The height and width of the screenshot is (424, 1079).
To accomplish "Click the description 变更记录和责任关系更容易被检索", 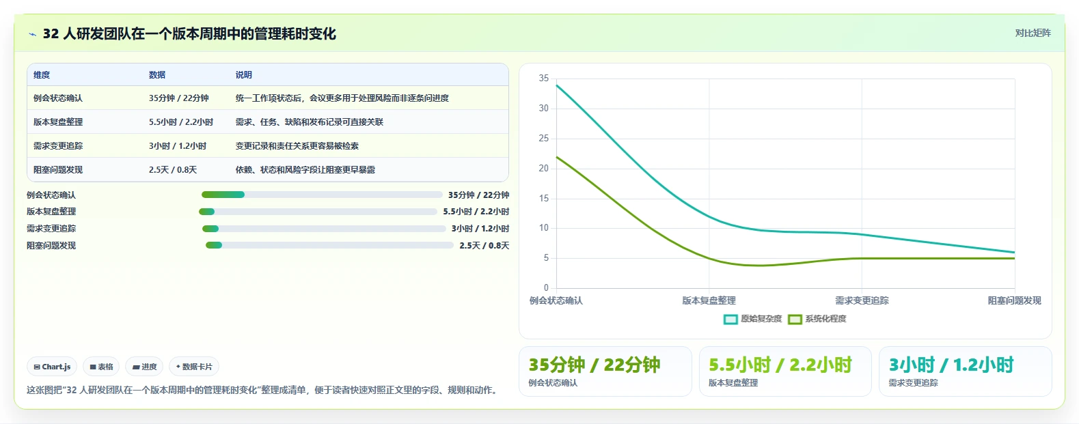I will tap(297, 146).
